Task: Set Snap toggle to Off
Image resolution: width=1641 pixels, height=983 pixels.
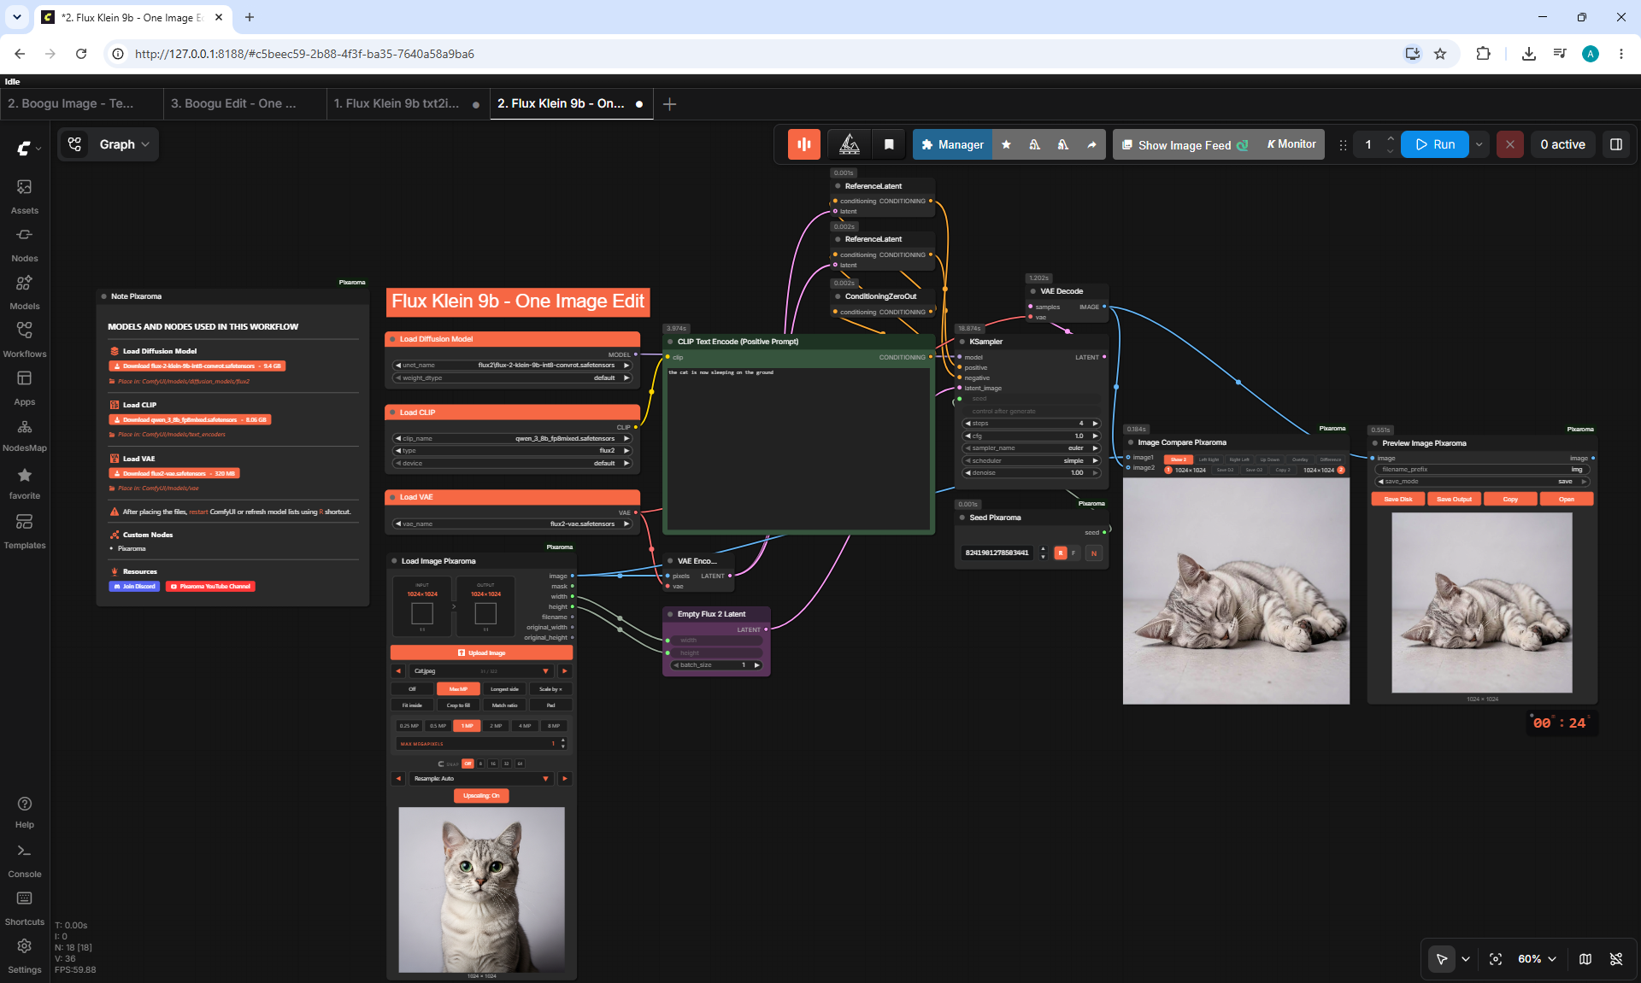Action: (468, 764)
